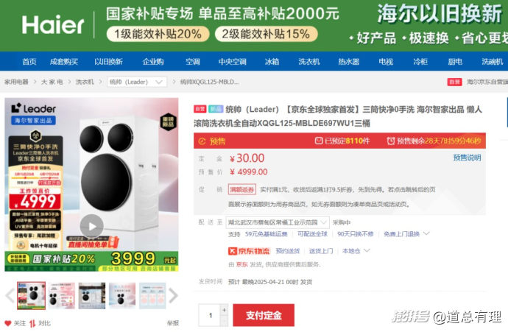The width and height of the screenshot is (508, 332).
Task: Expand the 本地仓 options chevron
Action: pos(367,251)
